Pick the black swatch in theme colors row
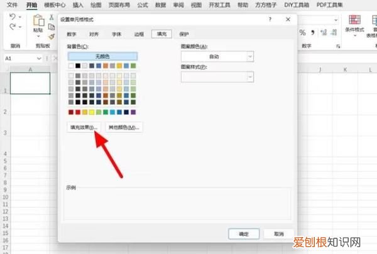This screenshot has width=377, height=254. 78,66
